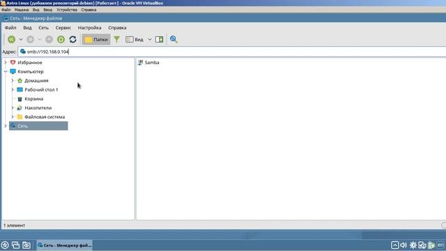446x251 pixels.
Task: Click the Вид view mode button
Action: (134, 40)
